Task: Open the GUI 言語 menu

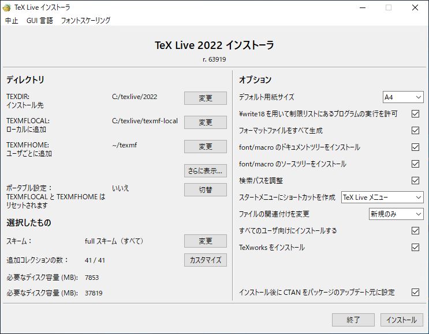Action: (40, 21)
